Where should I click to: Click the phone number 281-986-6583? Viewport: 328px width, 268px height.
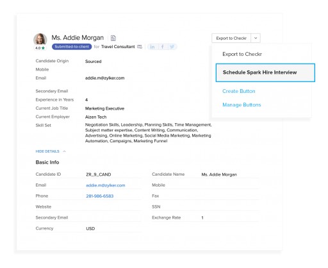pyautogui.click(x=100, y=196)
